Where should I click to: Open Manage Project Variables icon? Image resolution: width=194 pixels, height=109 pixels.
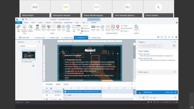click(x=174, y=46)
